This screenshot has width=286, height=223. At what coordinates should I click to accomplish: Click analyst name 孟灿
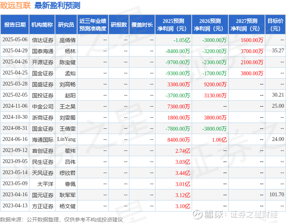(x=70, y=73)
